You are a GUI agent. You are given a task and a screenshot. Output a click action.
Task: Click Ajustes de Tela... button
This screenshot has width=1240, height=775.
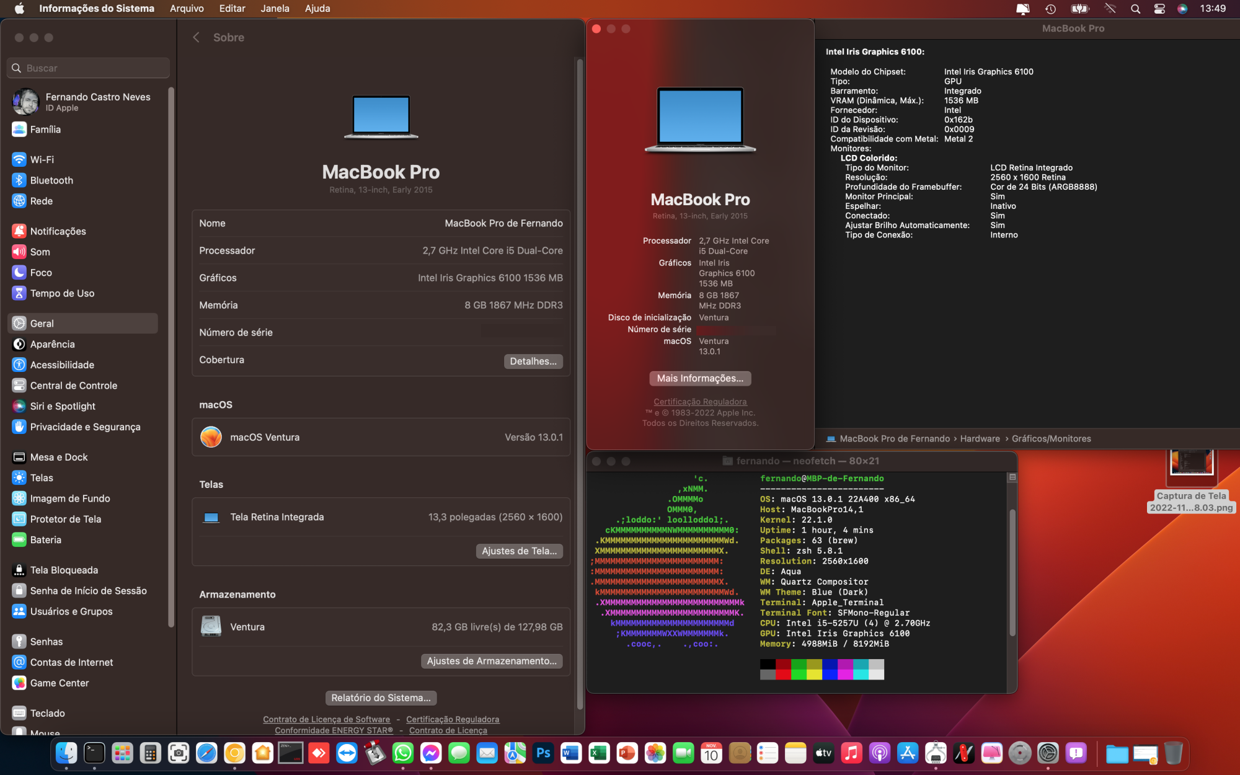[519, 551]
